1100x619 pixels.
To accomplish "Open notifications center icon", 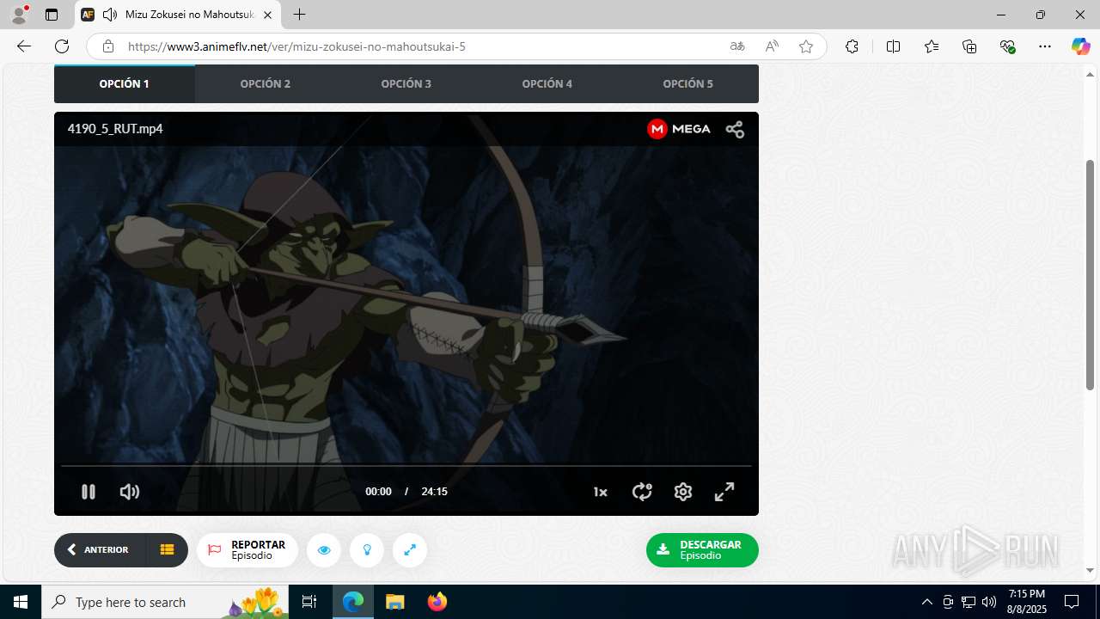I will tap(1072, 602).
